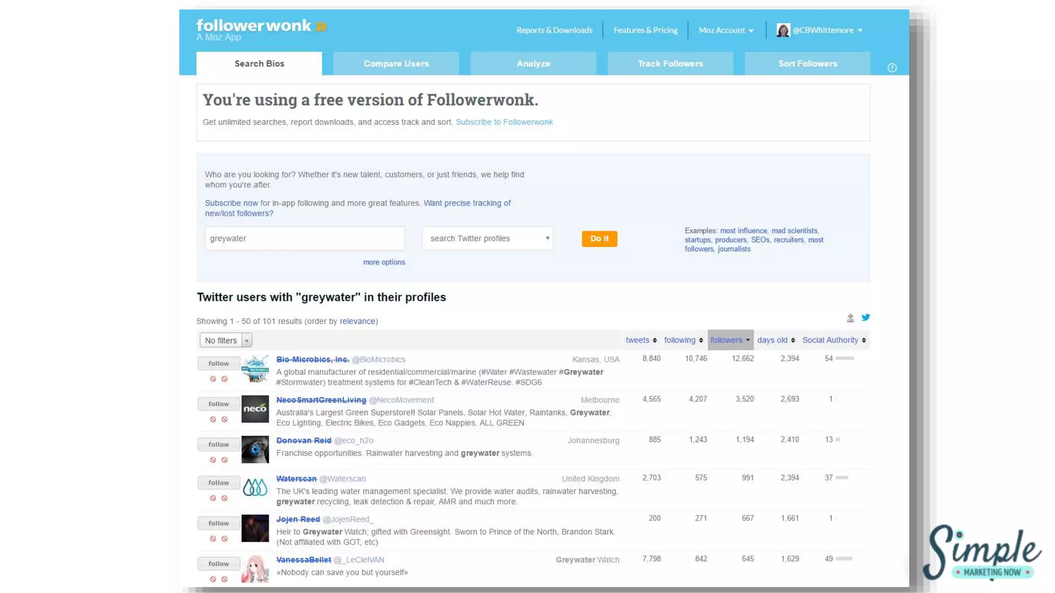The width and height of the screenshot is (1055, 593).
Task: Click the greywater search input field
Action: click(x=304, y=238)
